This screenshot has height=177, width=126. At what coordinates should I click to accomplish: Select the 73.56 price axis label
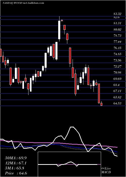coord(117,60)
